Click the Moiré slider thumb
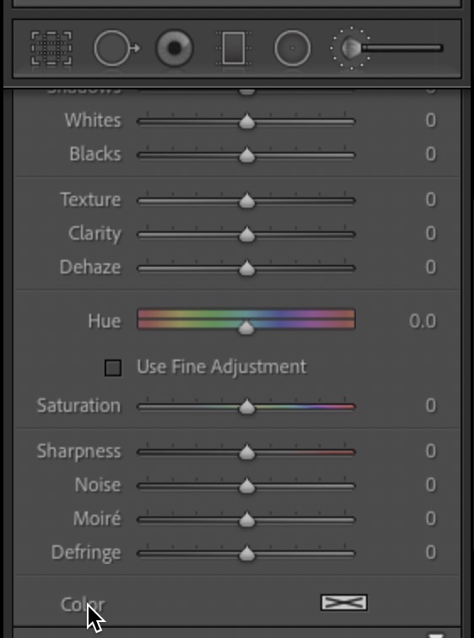 coord(247,520)
